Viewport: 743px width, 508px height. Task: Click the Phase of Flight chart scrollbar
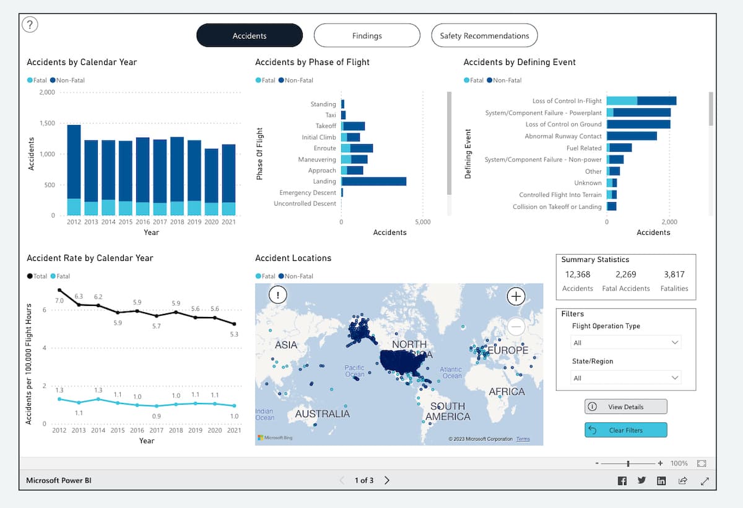click(449, 142)
